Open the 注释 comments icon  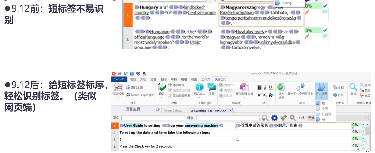212,87
